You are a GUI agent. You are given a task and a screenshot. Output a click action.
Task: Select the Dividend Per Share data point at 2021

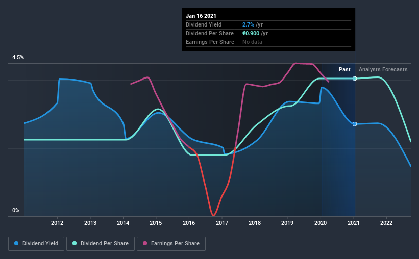point(355,79)
